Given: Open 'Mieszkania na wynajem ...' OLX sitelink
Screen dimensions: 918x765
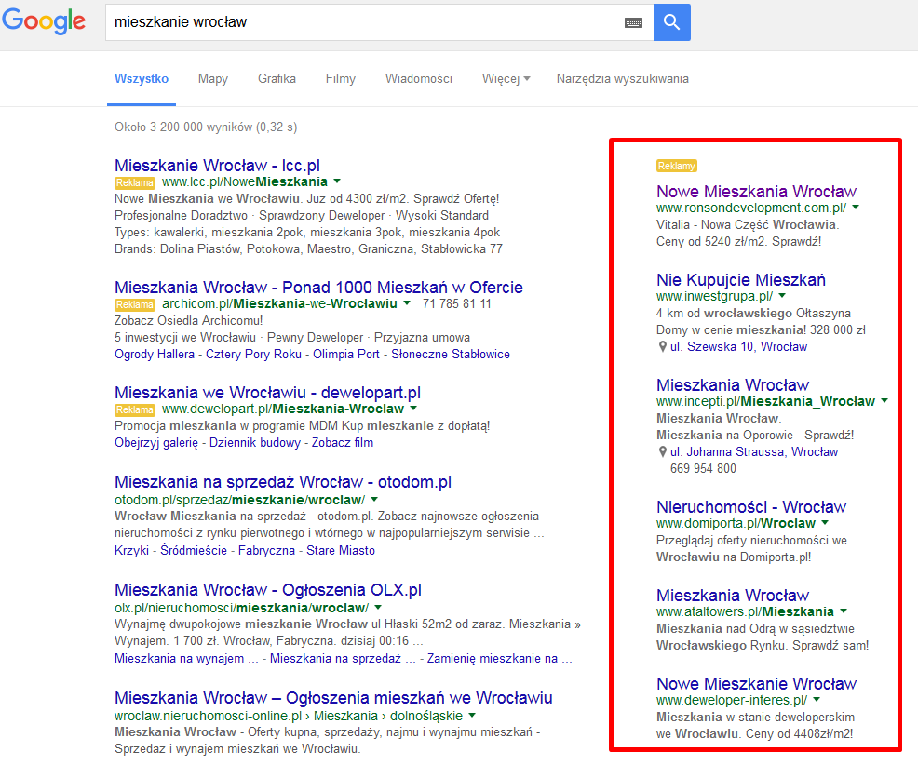Looking at the screenshot, I should click(186, 659).
